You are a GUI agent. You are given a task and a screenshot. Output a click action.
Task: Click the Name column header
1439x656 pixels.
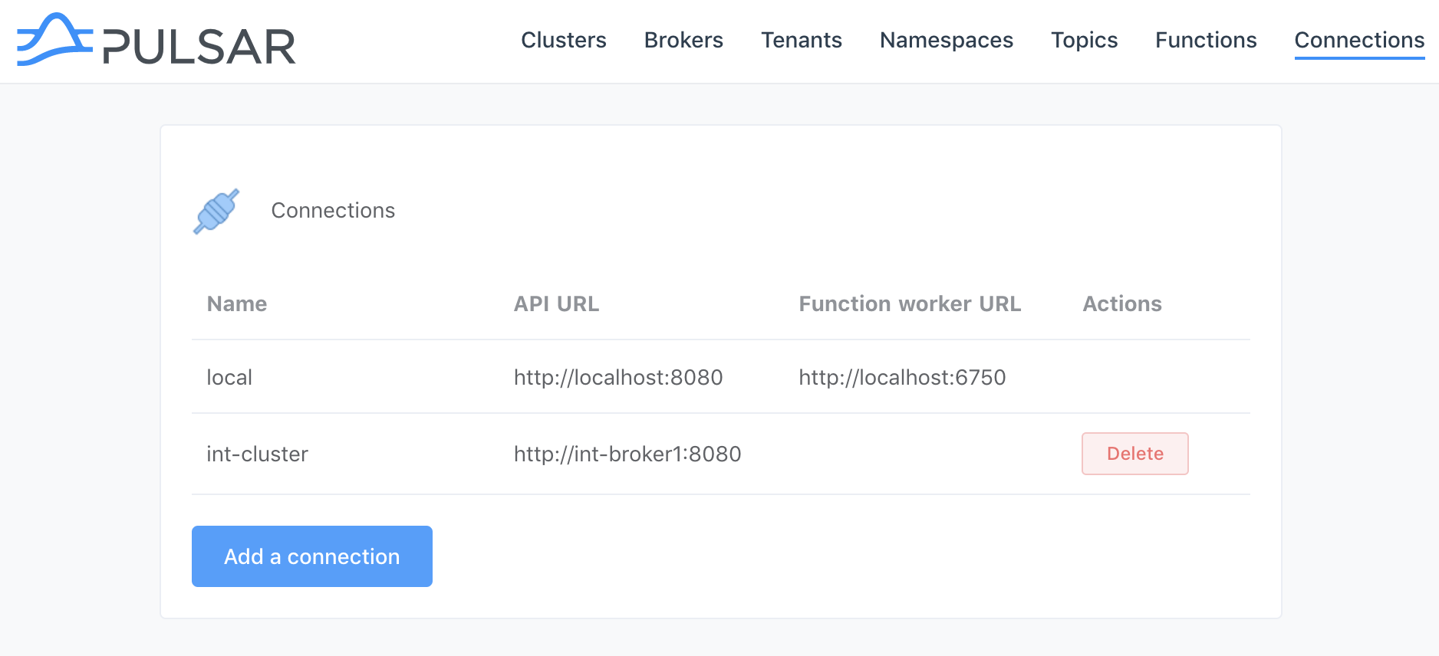(x=237, y=303)
